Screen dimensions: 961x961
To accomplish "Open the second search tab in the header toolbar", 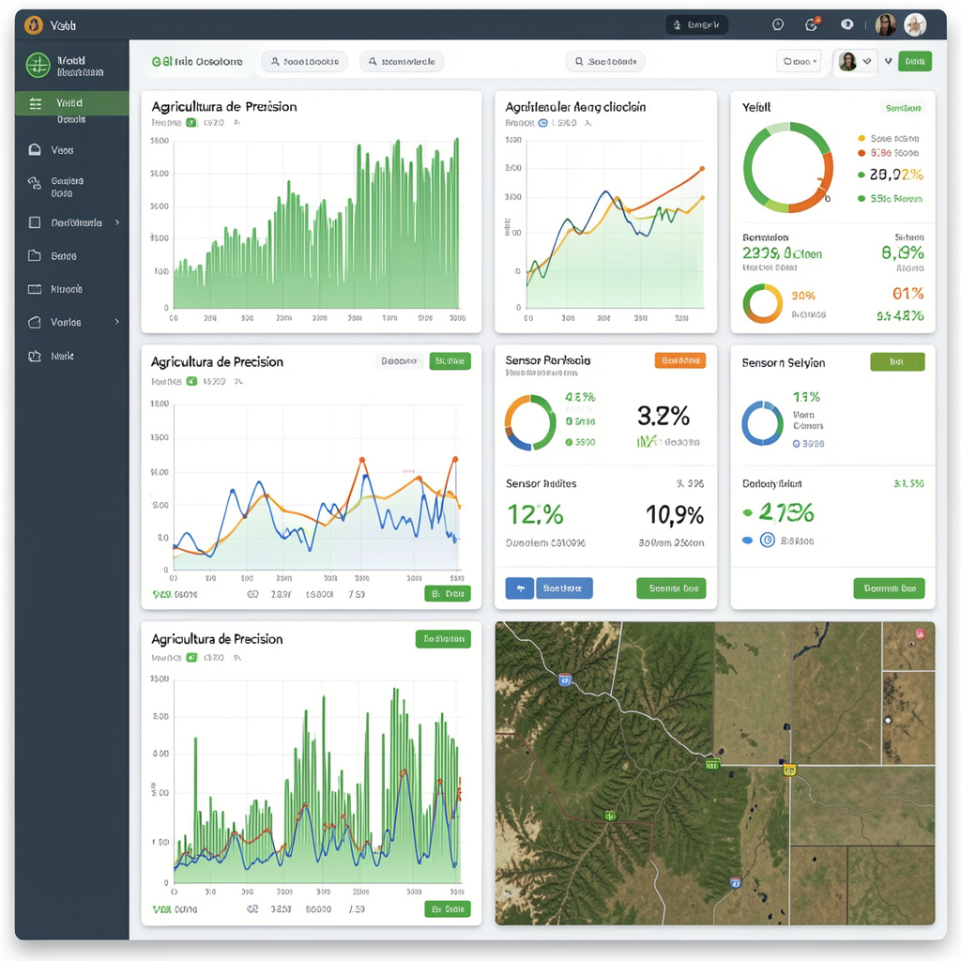I will (401, 62).
